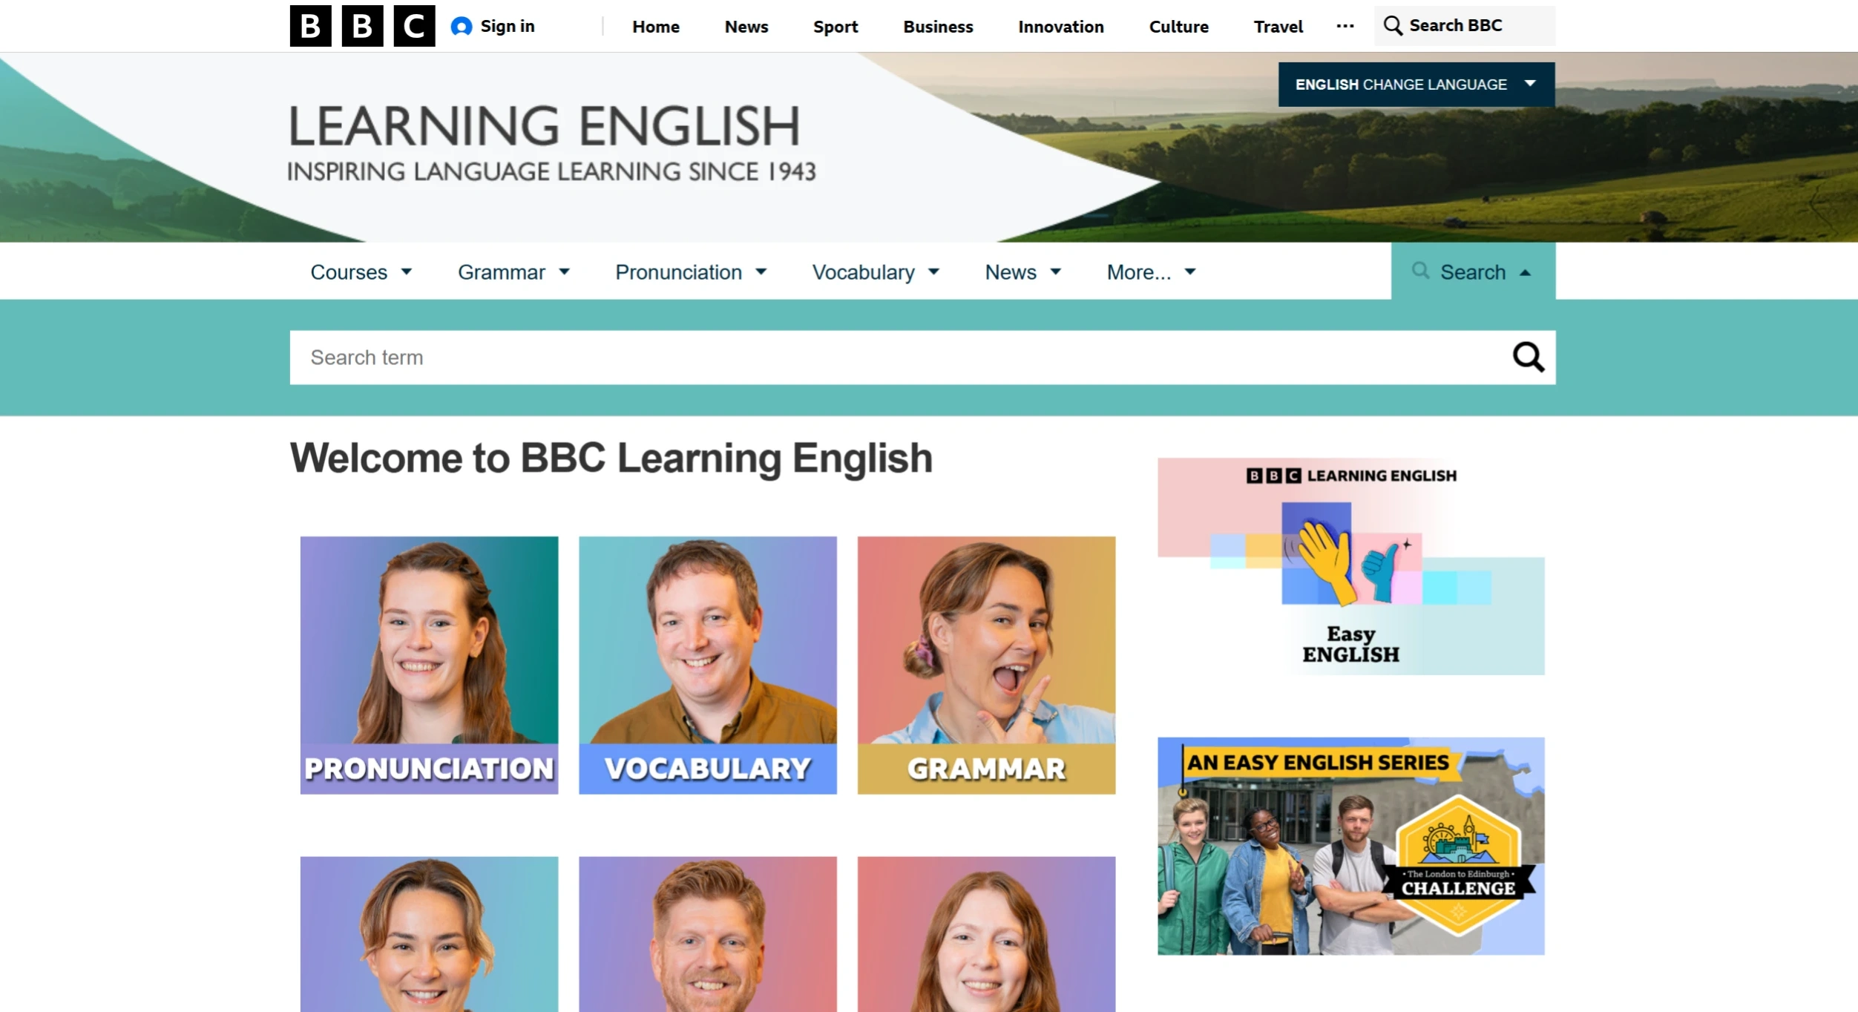Open the English Change Language dropdown
Viewport: 1858px width, 1012px height.
(1416, 85)
